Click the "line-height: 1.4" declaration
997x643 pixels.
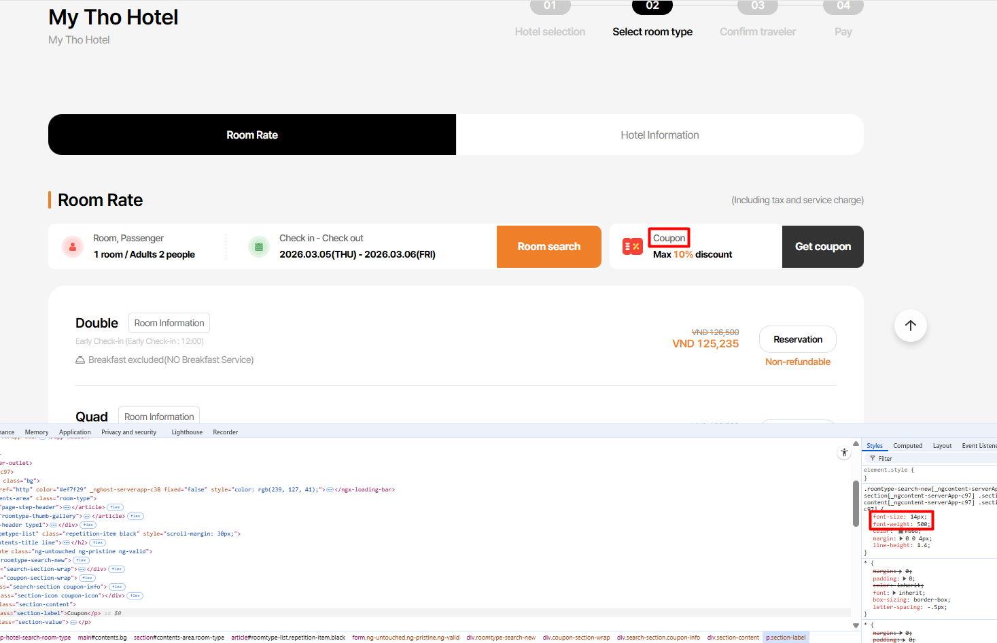[901, 545]
